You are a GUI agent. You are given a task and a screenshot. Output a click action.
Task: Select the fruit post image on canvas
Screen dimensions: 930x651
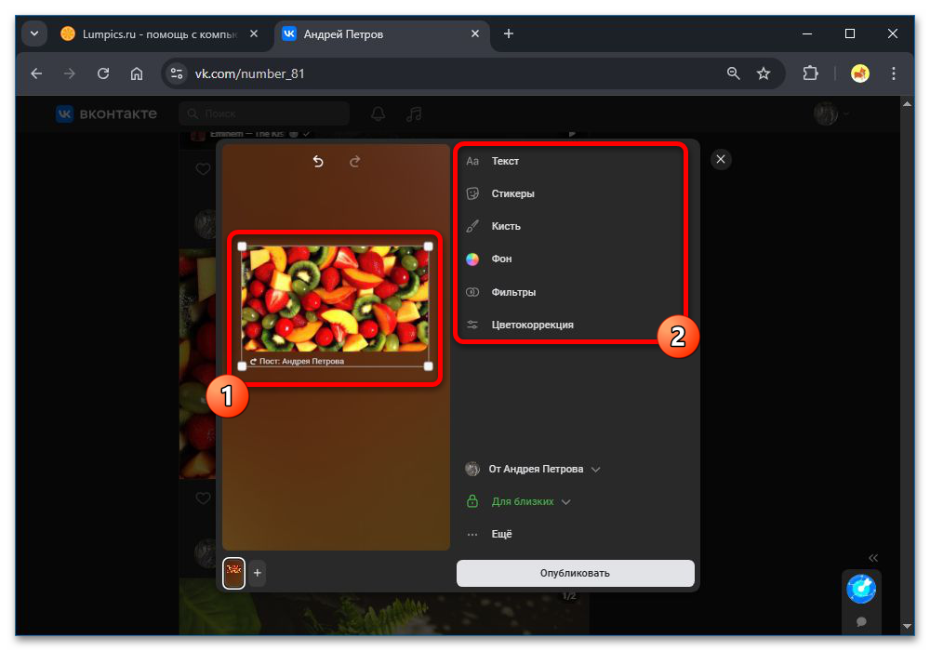(x=335, y=299)
